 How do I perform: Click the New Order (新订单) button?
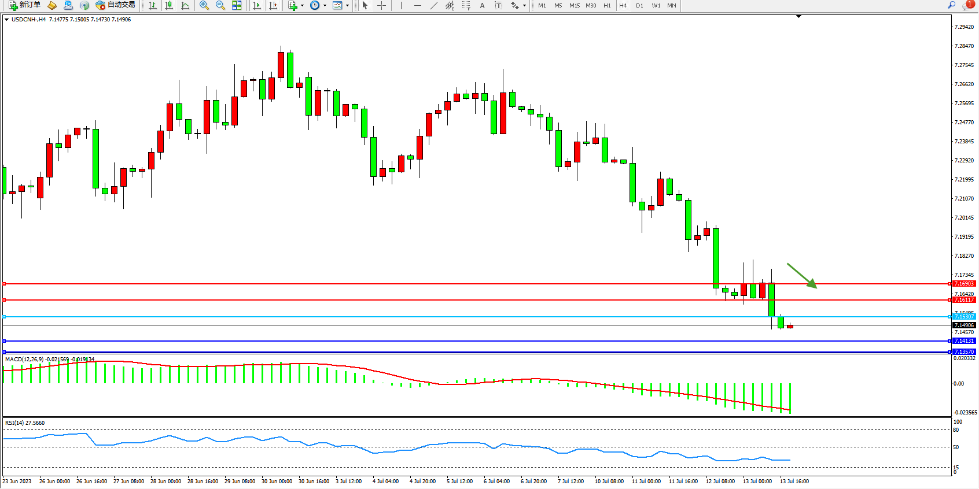coord(24,5)
